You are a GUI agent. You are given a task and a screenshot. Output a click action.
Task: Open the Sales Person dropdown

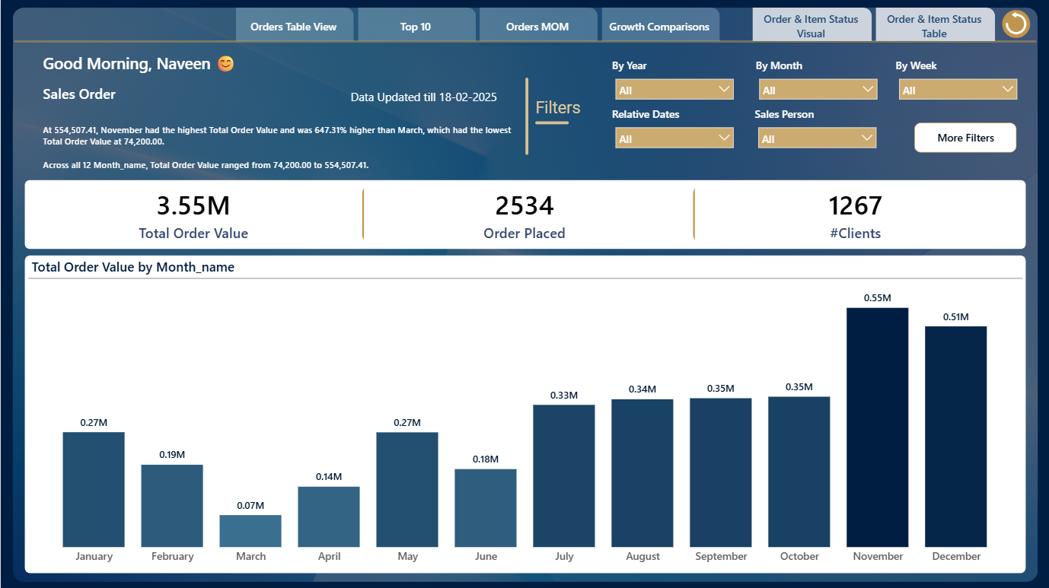tap(817, 138)
